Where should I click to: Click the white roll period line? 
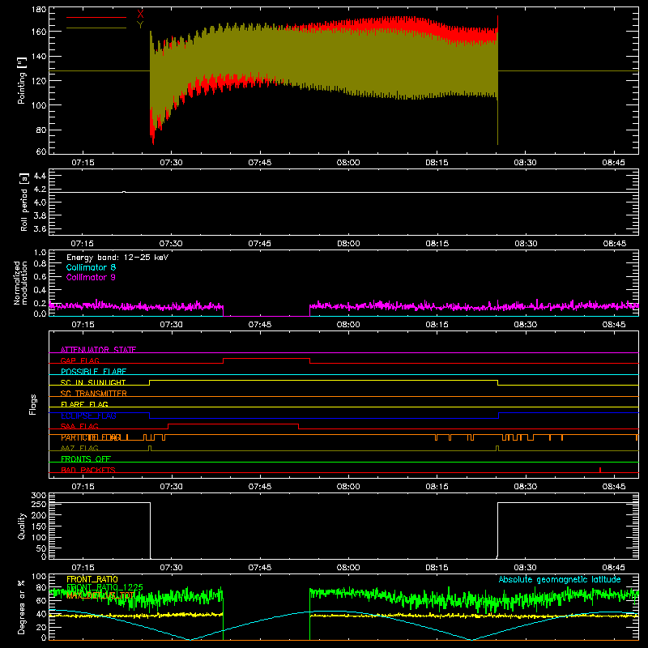[343, 192]
